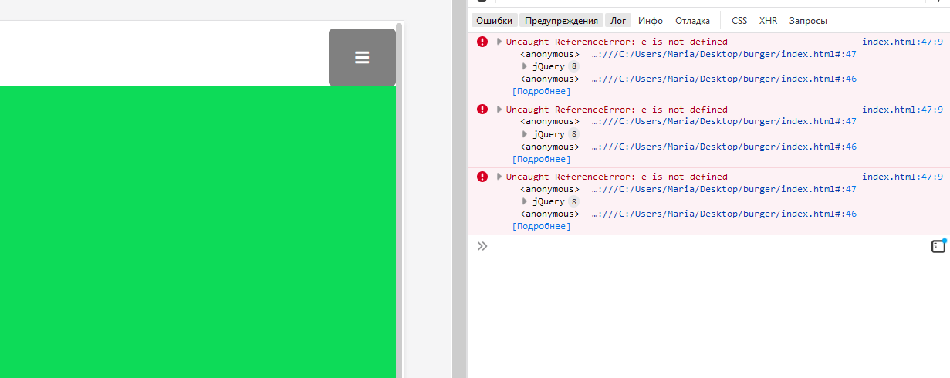This screenshot has width=950, height=378.
Task: Collapse the third Uncaught ReferenceError stack trace
Action: point(499,177)
